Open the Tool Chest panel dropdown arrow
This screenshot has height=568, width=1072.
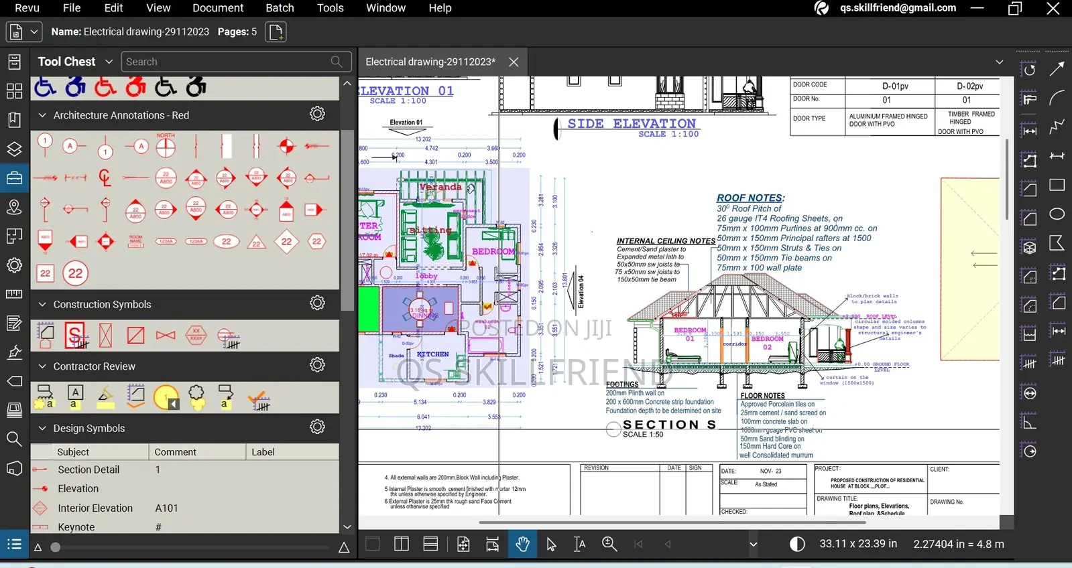coord(109,62)
